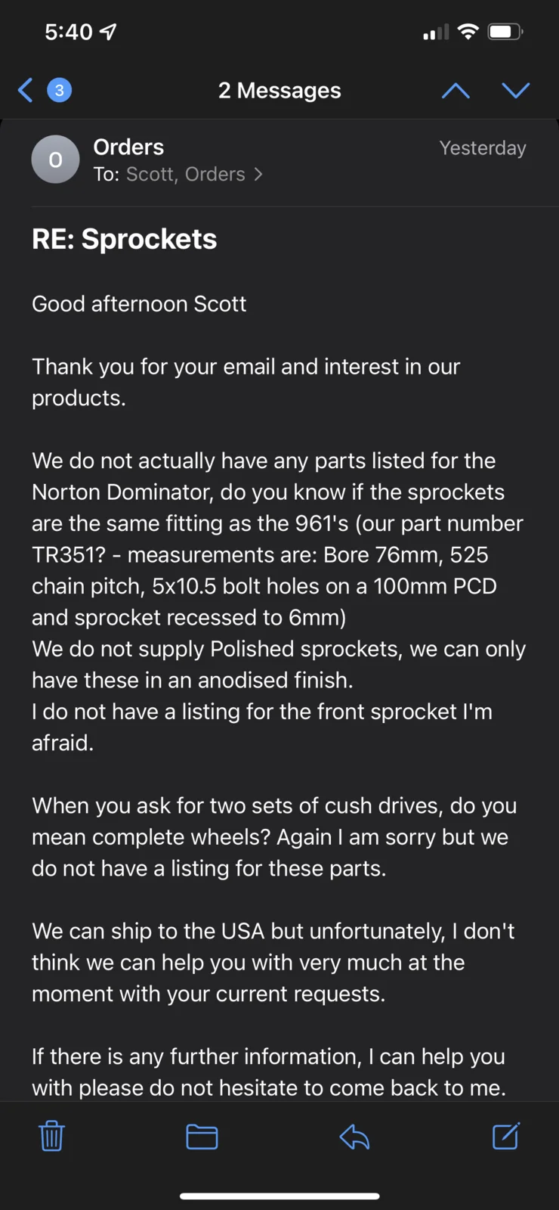Image resolution: width=559 pixels, height=1210 pixels.
Task: Tap the sender avatar with letter O
Action: point(55,160)
